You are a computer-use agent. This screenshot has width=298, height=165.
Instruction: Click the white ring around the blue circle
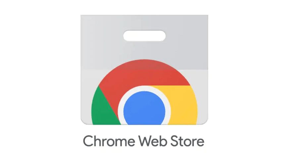click(144, 88)
